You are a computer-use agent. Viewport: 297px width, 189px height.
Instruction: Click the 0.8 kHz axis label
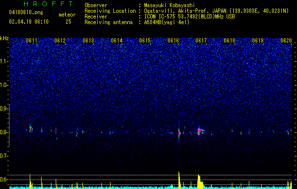pyautogui.click(x=4, y=132)
